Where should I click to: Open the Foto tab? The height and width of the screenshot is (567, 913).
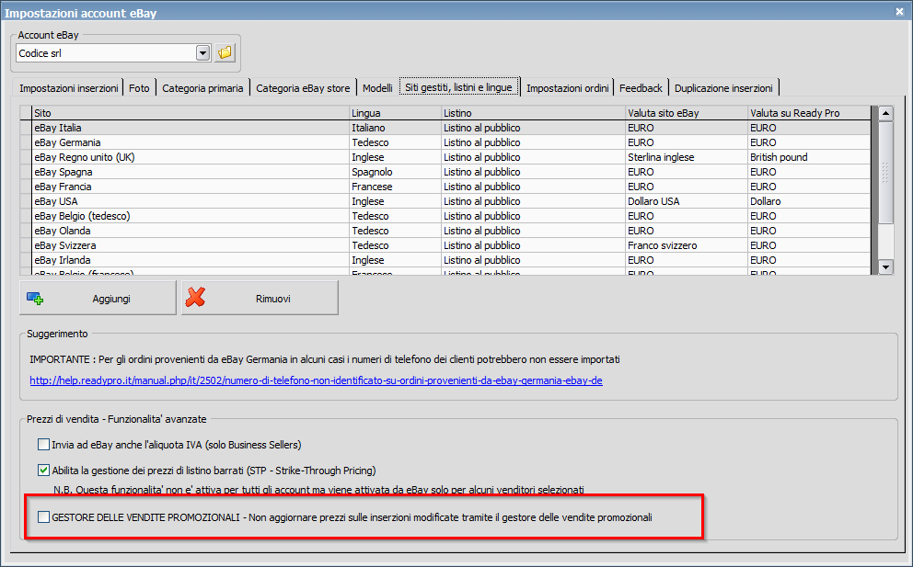tap(139, 88)
